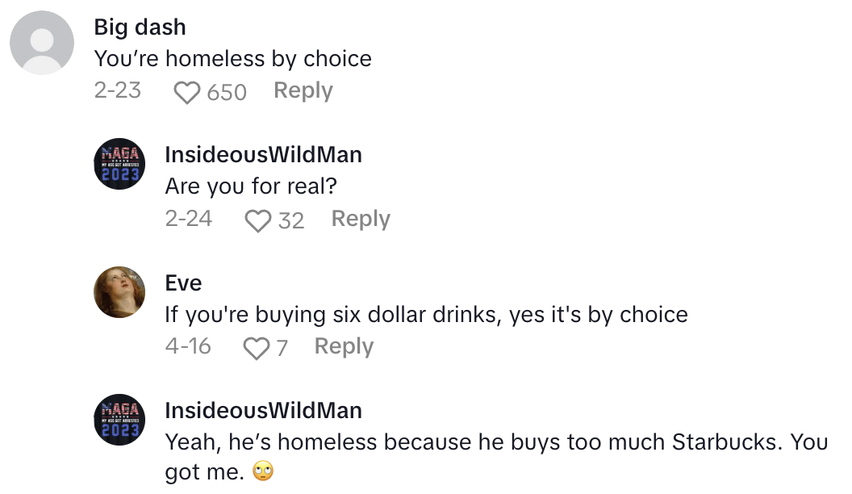Click the 7 likes count on Eve's comment

(x=282, y=348)
